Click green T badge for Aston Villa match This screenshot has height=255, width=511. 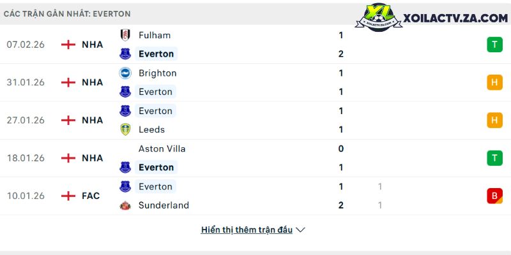494,158
